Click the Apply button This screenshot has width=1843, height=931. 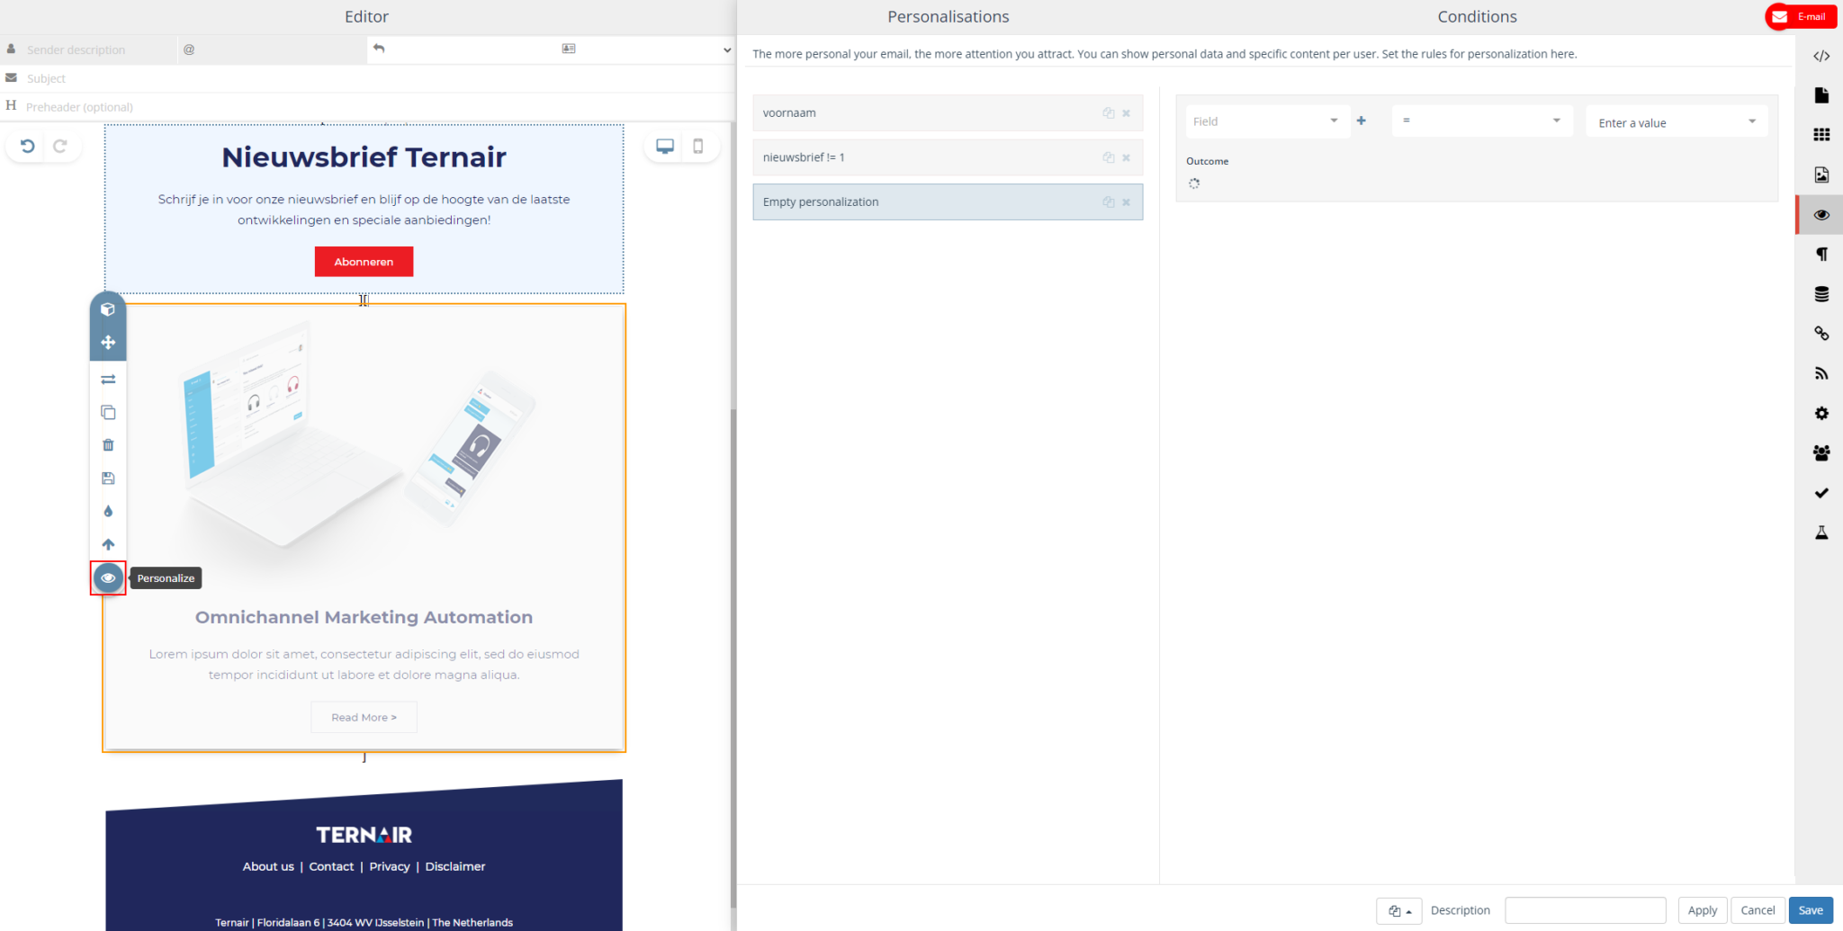pos(1703,911)
